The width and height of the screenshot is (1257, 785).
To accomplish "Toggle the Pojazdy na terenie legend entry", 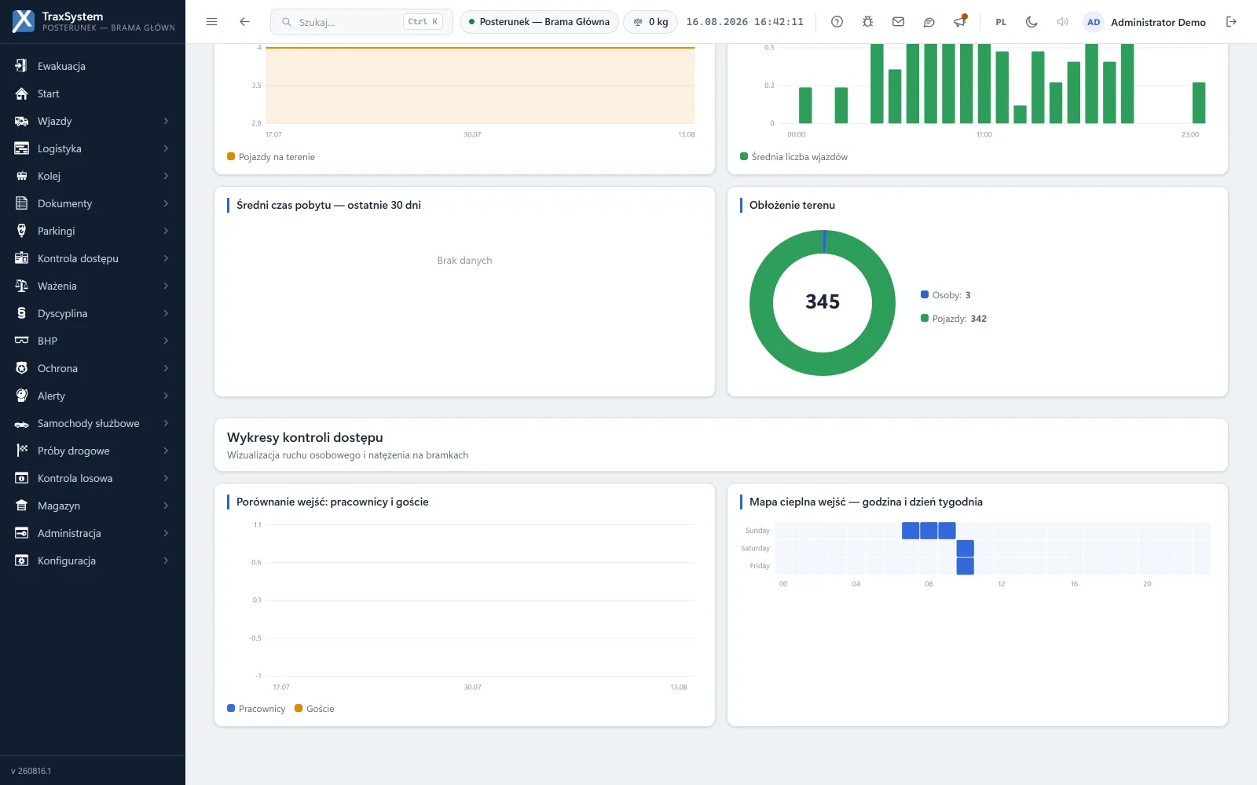I will pos(271,157).
